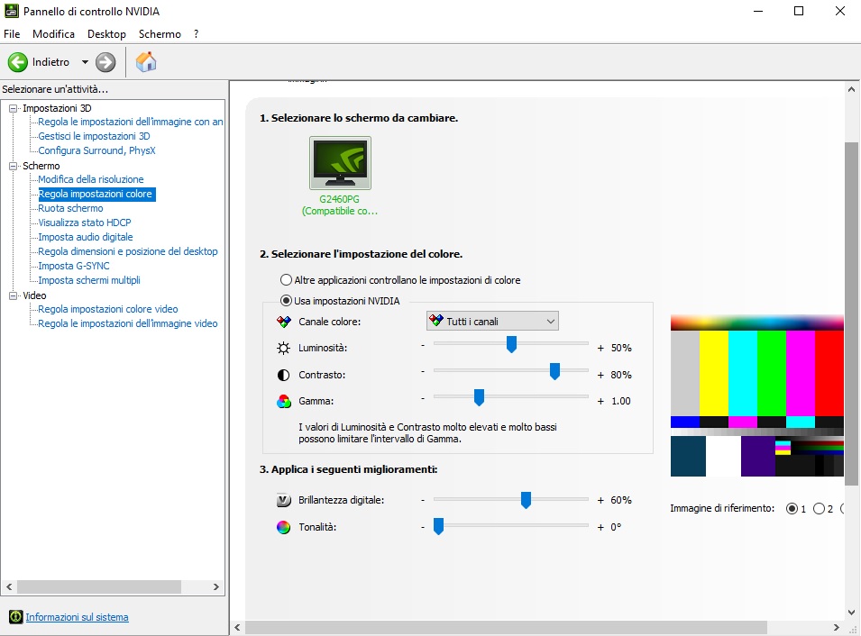Viewport: 861px width, 636px height.
Task: Click the minus next to Brillantezza digitale
Action: coord(423,501)
